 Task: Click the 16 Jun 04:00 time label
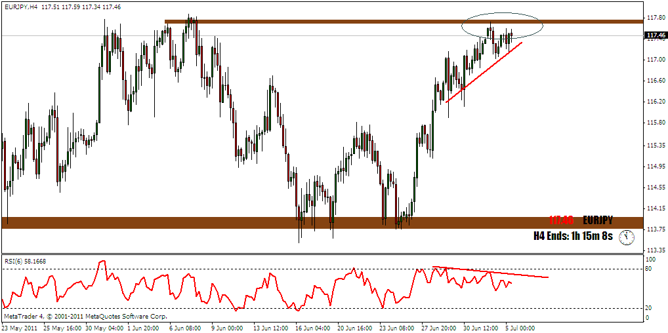(312, 328)
